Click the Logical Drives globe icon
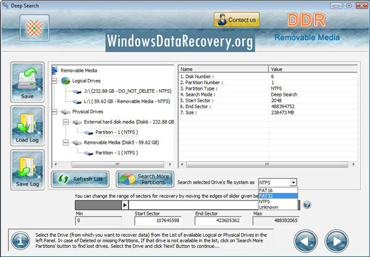 tap(65, 81)
